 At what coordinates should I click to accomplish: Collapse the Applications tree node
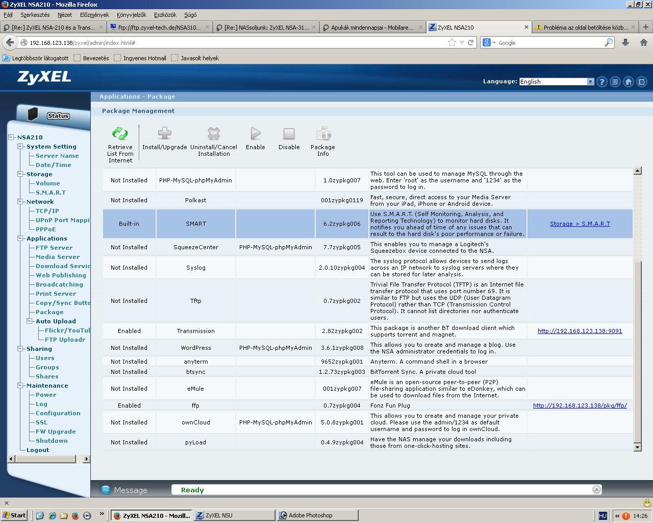[x=21, y=239]
